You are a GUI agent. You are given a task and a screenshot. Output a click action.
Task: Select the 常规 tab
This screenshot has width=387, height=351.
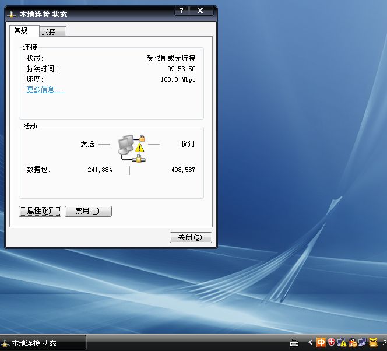pos(24,31)
